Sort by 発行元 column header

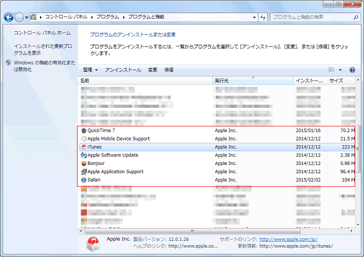(x=253, y=81)
